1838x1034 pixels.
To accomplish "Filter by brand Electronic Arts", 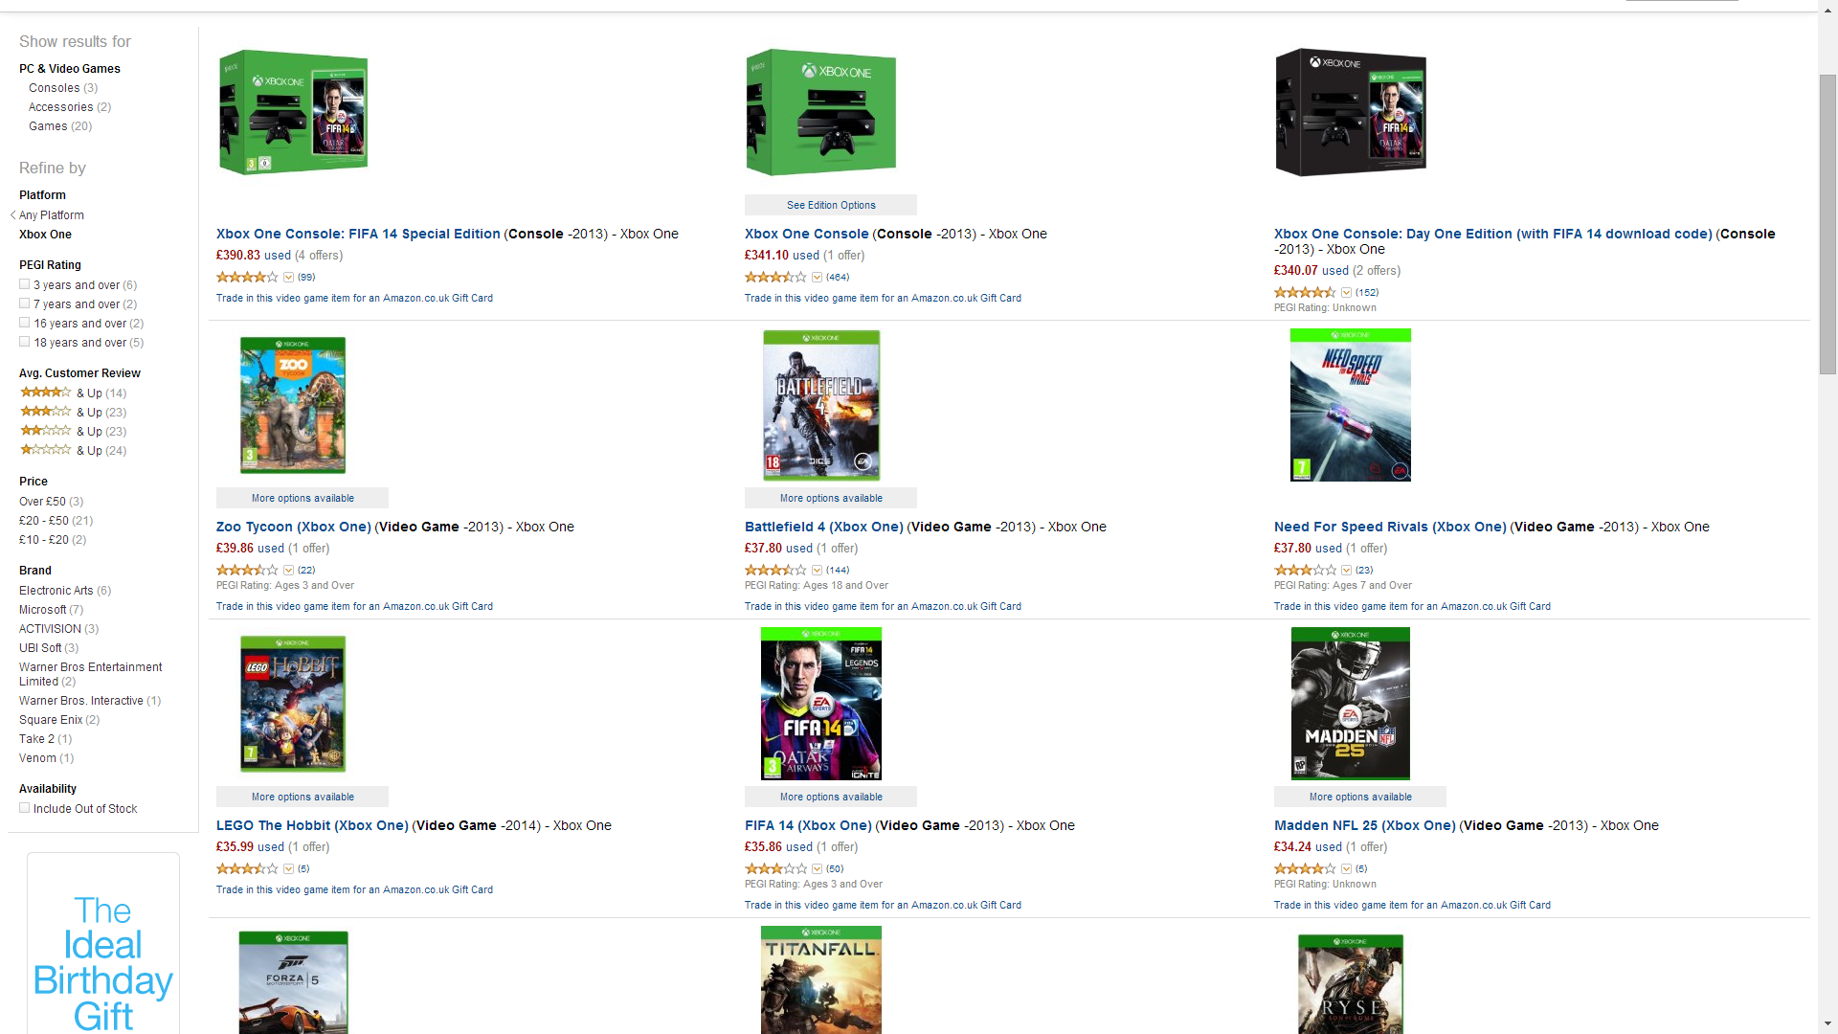I will pos(56,591).
